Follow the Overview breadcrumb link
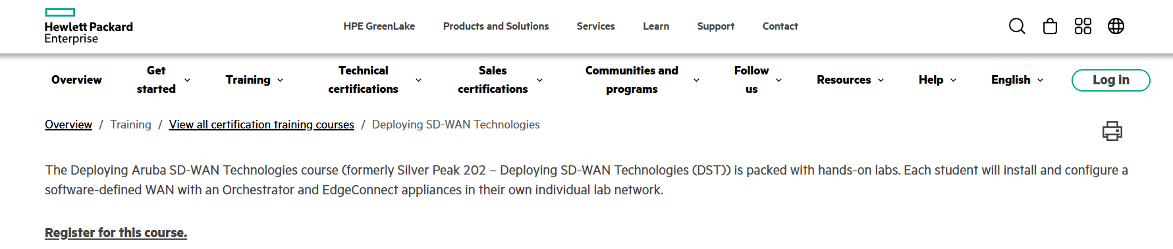The height and width of the screenshot is (249, 1173). pos(68,124)
